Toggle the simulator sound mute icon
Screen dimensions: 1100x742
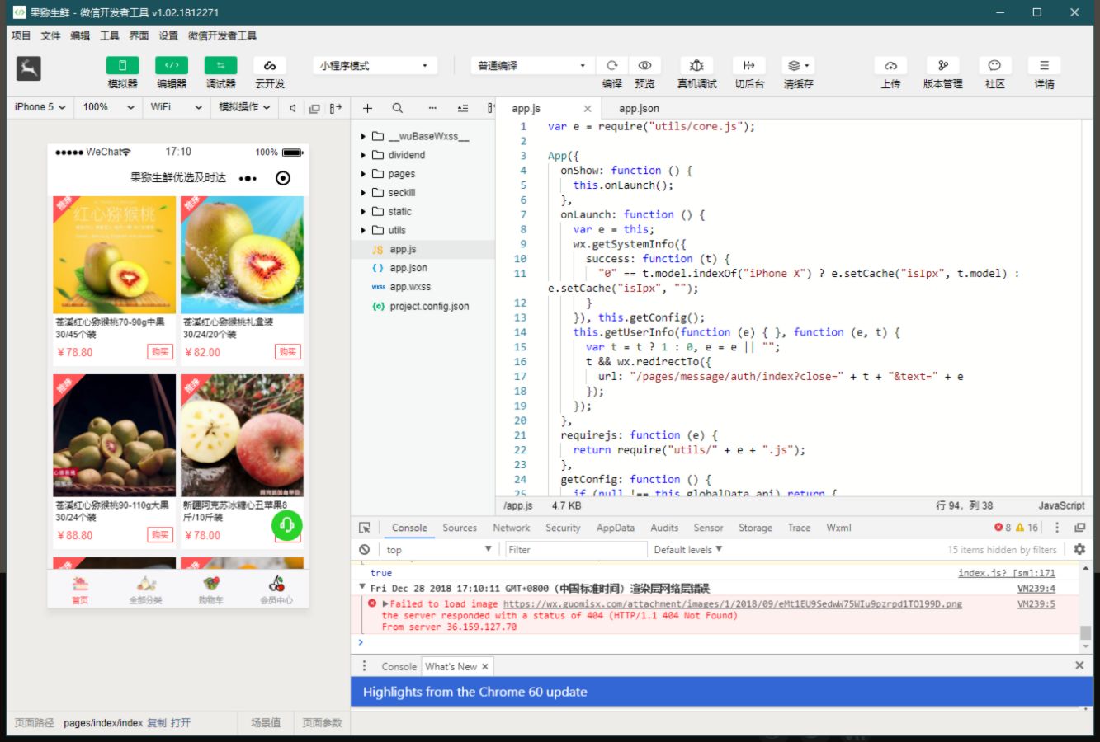tap(293, 108)
